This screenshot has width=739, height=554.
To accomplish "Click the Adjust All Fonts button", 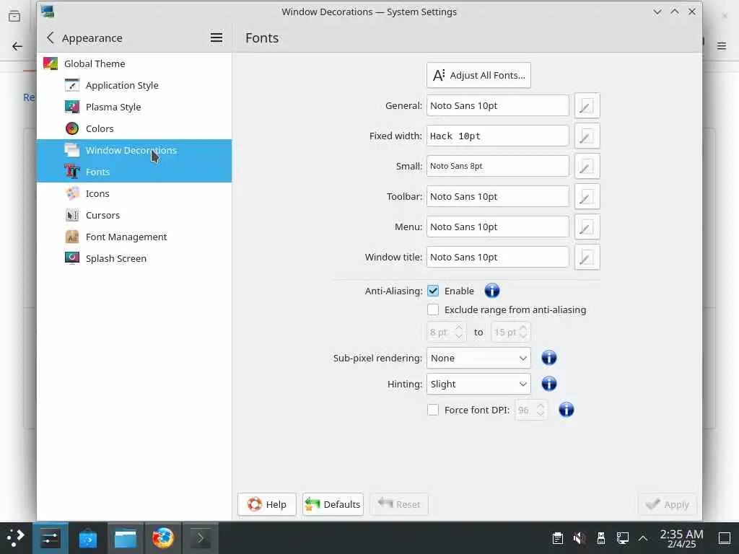I will point(478,75).
